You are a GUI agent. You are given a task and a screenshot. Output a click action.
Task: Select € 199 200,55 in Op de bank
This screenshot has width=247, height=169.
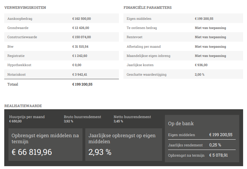[x=221, y=135]
